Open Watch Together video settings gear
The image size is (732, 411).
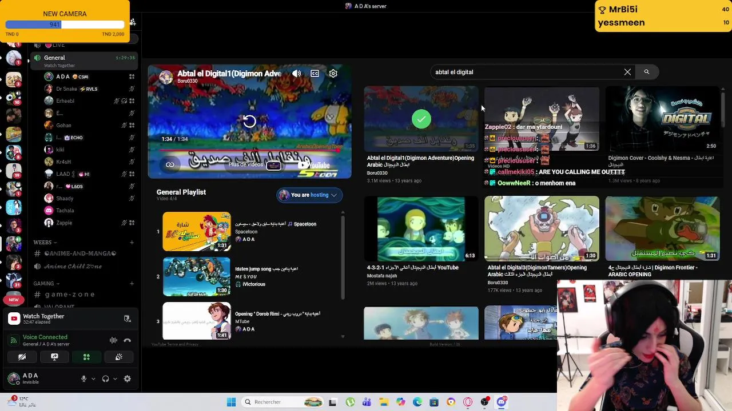point(333,73)
